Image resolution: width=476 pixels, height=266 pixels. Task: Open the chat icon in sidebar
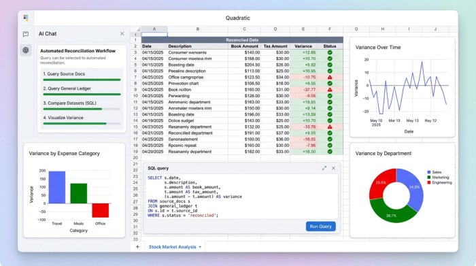(x=26, y=34)
